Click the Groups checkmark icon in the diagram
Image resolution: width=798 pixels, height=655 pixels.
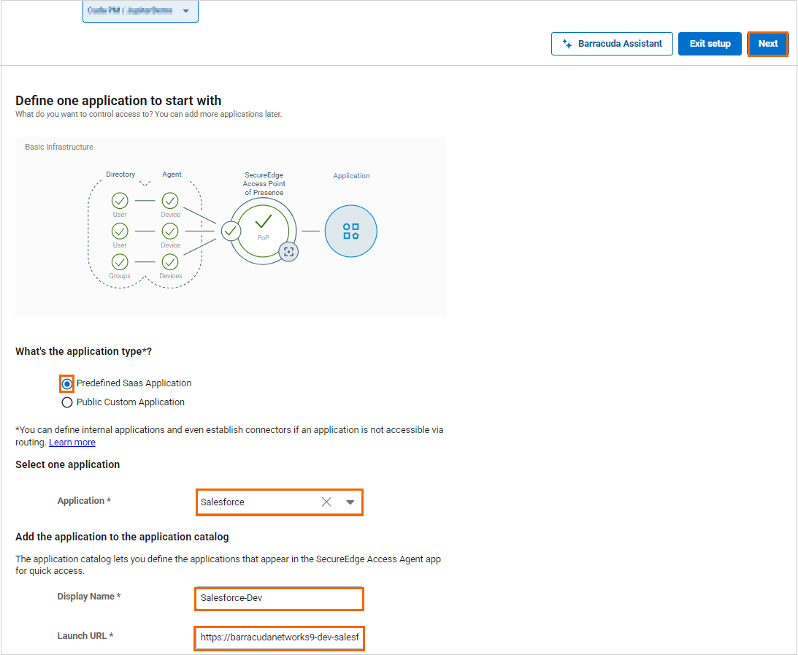[x=119, y=263]
